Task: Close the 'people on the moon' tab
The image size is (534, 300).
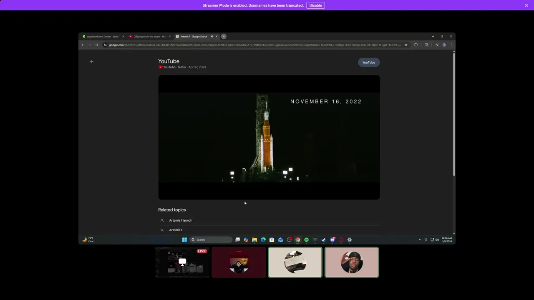Action: pos(170,37)
